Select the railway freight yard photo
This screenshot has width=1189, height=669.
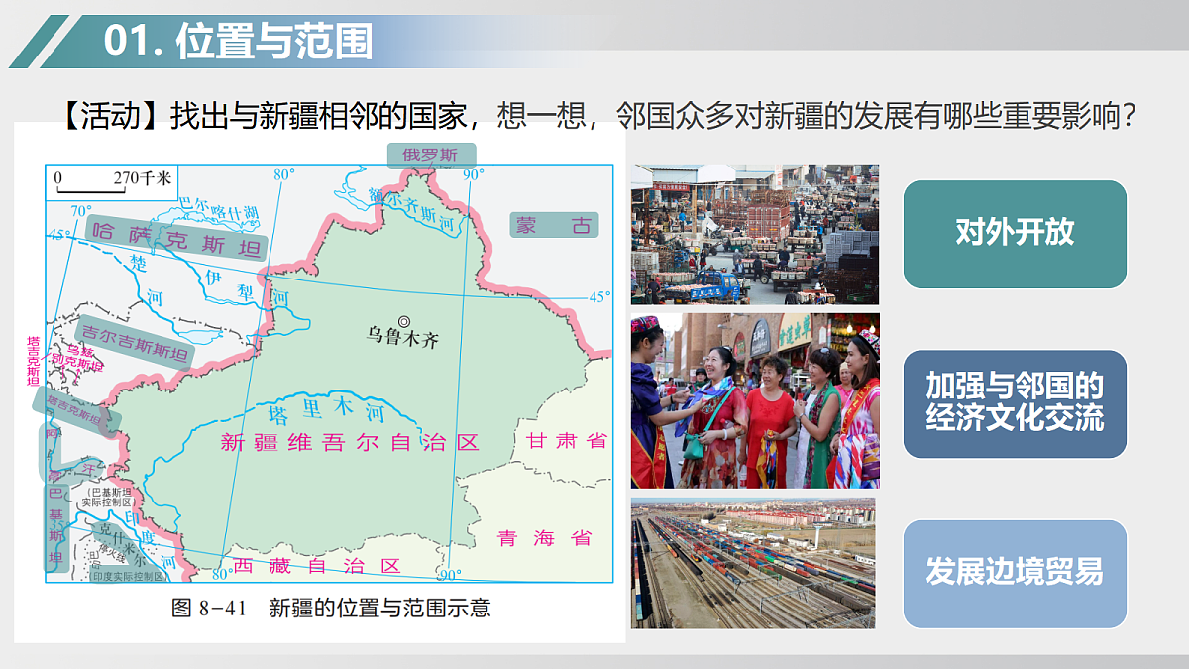(x=753, y=563)
